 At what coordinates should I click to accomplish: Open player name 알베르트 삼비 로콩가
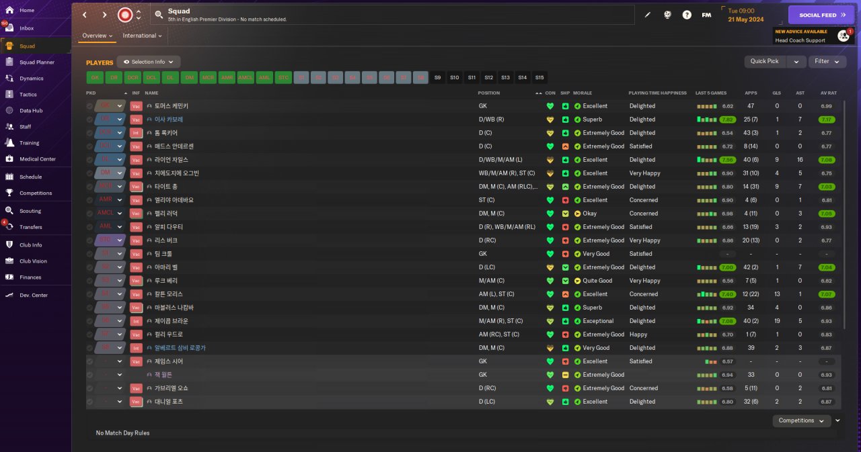pos(180,348)
